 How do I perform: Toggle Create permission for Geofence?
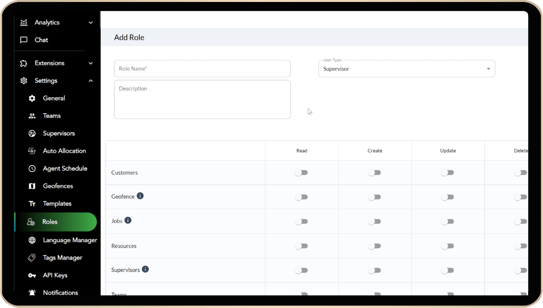click(374, 197)
